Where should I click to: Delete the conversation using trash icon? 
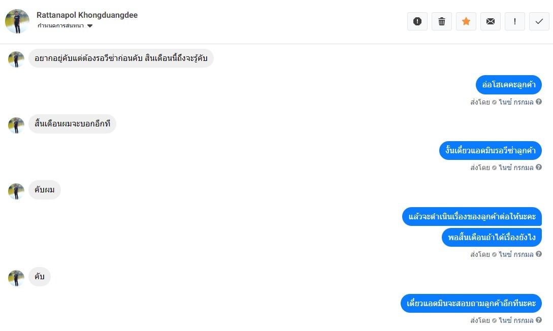click(442, 21)
